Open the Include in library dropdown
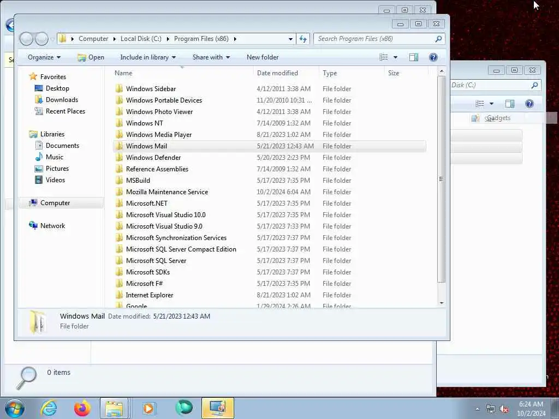Image resolution: width=559 pixels, height=419 pixels. (x=148, y=57)
